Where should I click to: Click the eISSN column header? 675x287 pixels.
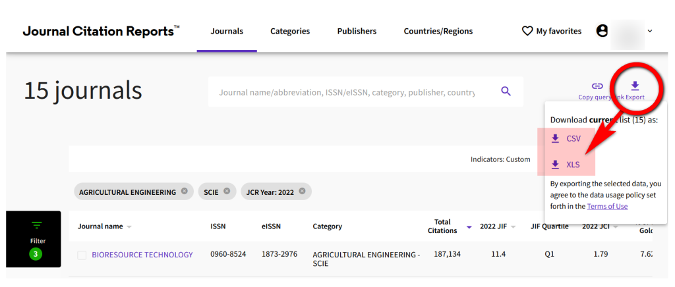click(x=271, y=226)
